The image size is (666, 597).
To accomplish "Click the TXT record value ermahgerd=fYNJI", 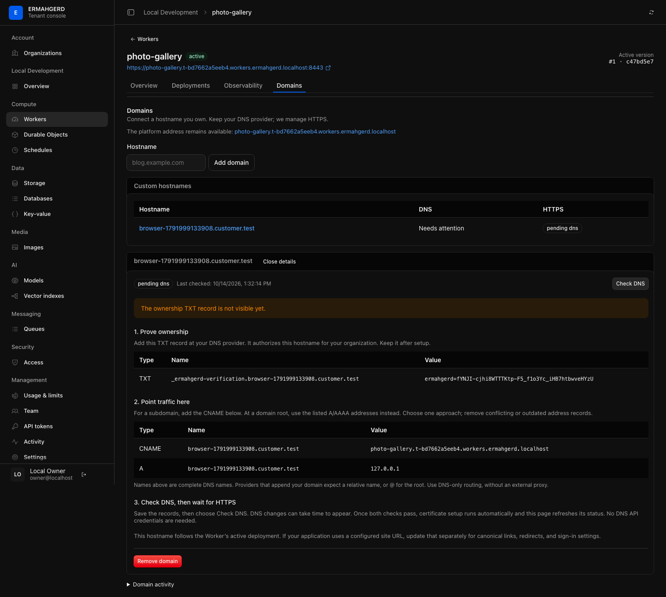I will (509, 379).
